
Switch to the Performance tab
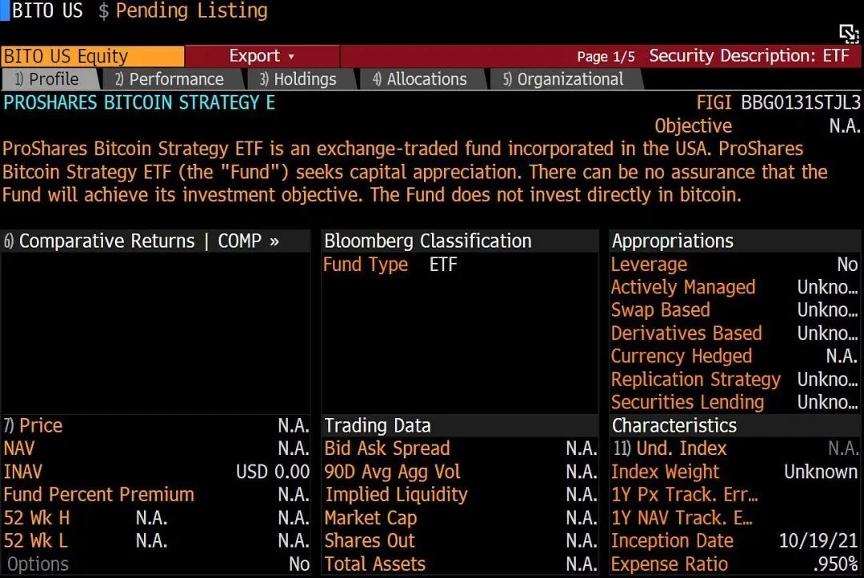pos(172,78)
